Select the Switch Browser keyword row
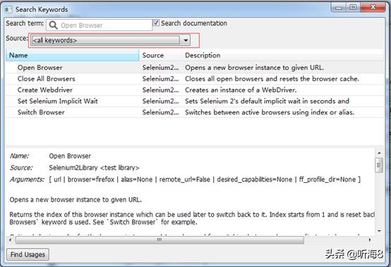The image size is (391, 267). pyautogui.click(x=195, y=112)
